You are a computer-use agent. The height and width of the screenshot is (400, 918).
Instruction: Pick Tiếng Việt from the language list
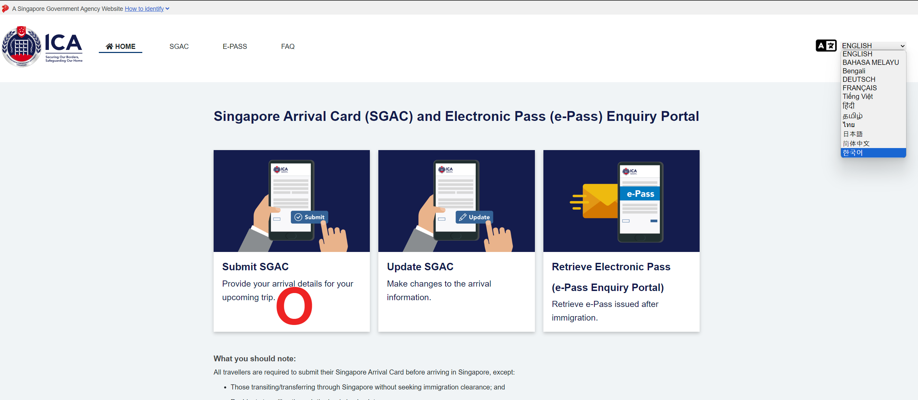[x=873, y=96]
